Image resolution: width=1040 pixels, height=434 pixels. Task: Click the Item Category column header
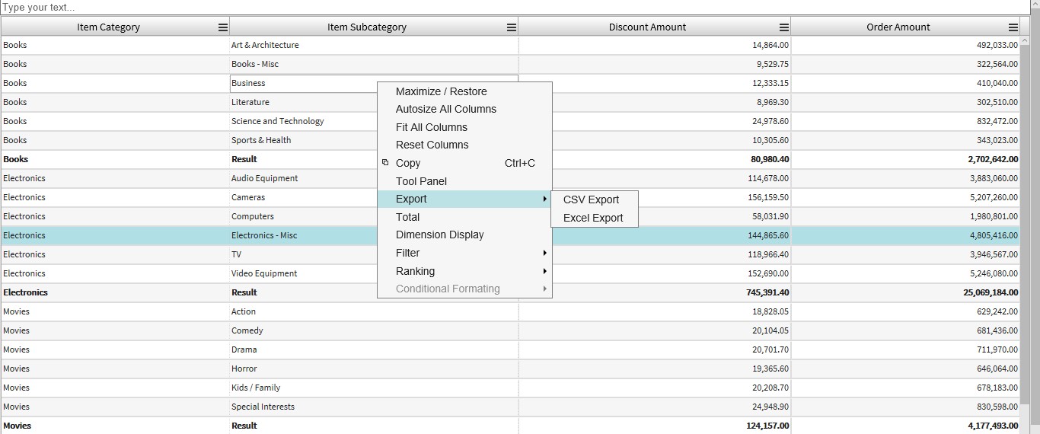pos(108,27)
